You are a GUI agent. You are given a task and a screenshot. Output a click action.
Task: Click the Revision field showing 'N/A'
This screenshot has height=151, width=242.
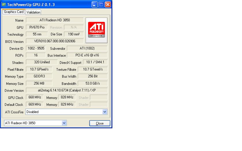[74, 27]
